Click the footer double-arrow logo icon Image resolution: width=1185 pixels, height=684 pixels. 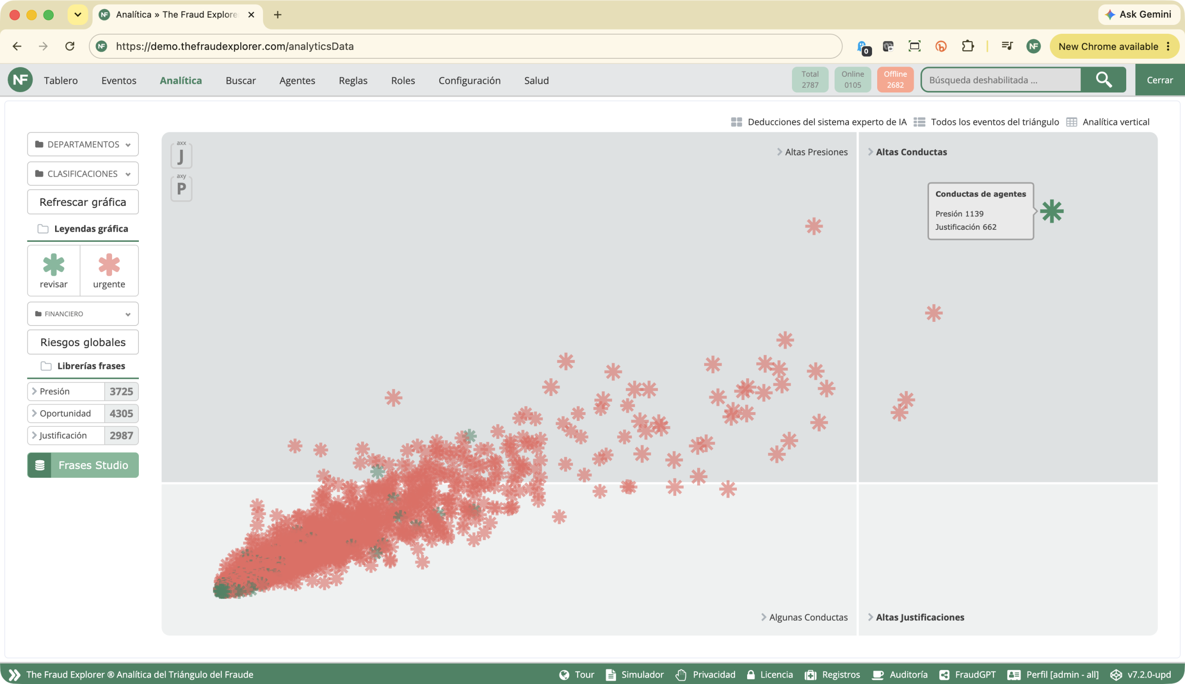pyautogui.click(x=14, y=675)
